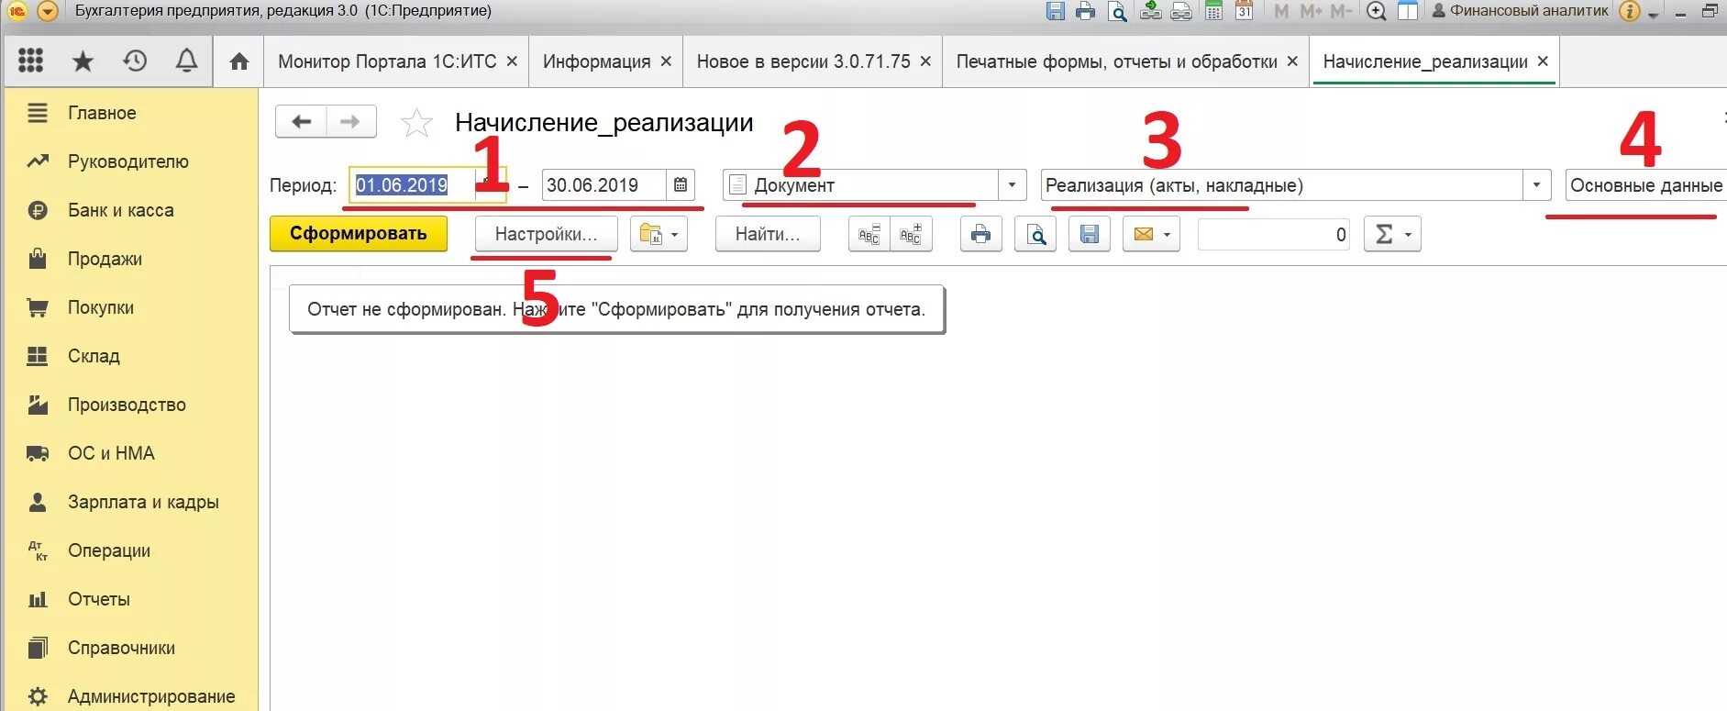Switch to Монитор Портала 1С:ИТС tab
The height and width of the screenshot is (711, 1727).
coord(387,61)
